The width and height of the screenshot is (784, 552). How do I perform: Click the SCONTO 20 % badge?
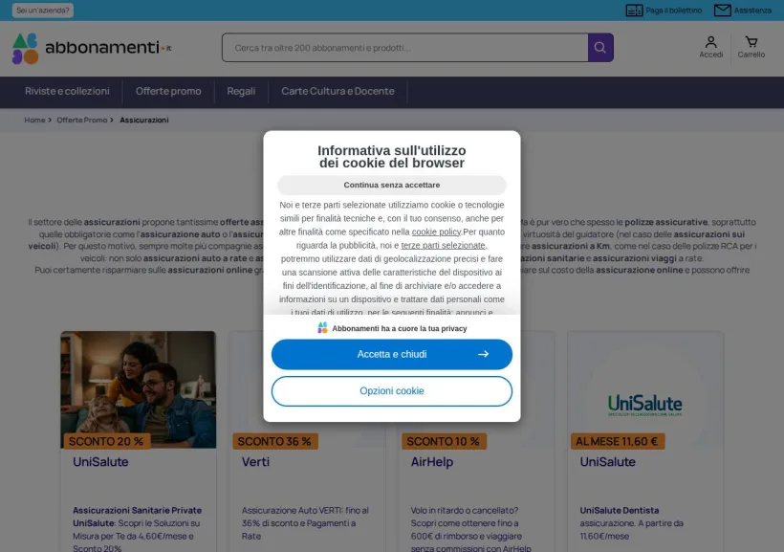(106, 441)
